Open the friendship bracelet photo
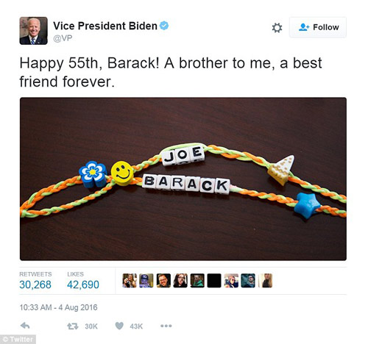Screen dimensions: 368x344 coord(183,179)
